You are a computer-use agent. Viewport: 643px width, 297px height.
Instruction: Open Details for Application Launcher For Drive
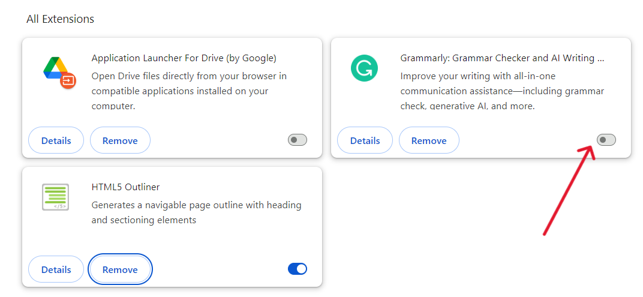56,140
